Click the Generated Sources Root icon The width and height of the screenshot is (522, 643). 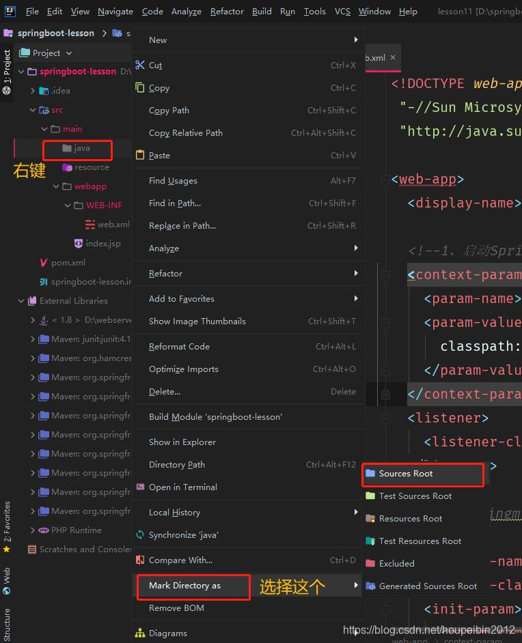coord(370,586)
